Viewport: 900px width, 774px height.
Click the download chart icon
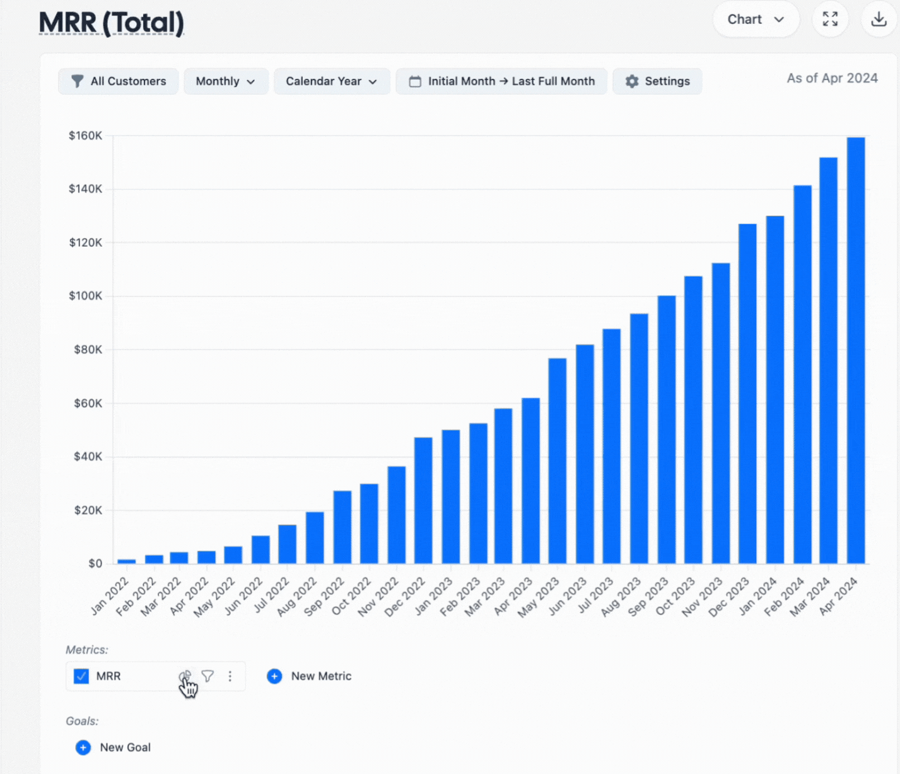click(879, 20)
